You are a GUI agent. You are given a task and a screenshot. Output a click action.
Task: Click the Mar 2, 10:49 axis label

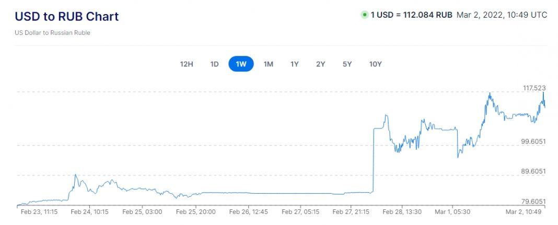click(525, 212)
